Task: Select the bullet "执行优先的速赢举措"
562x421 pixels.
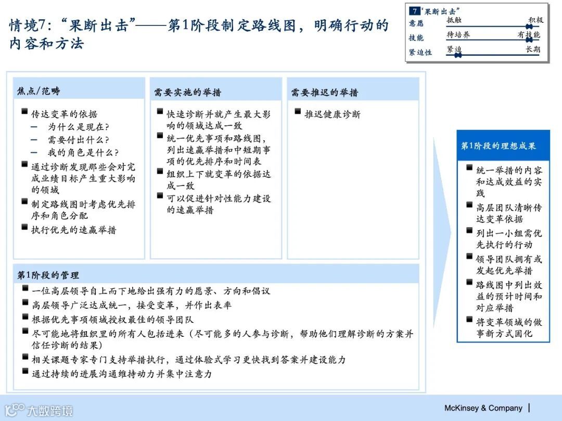Action: tap(73, 230)
